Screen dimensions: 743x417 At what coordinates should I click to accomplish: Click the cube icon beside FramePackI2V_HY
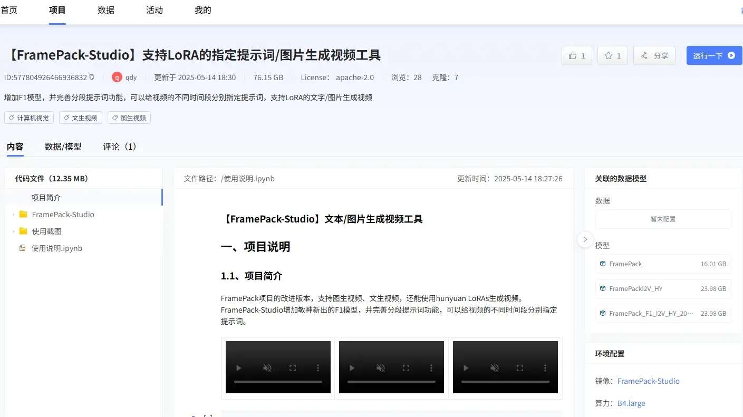(x=603, y=288)
